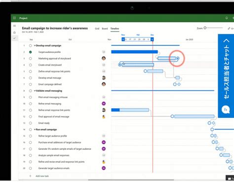Click the Define email response link points Gantt bar

tap(155, 71)
